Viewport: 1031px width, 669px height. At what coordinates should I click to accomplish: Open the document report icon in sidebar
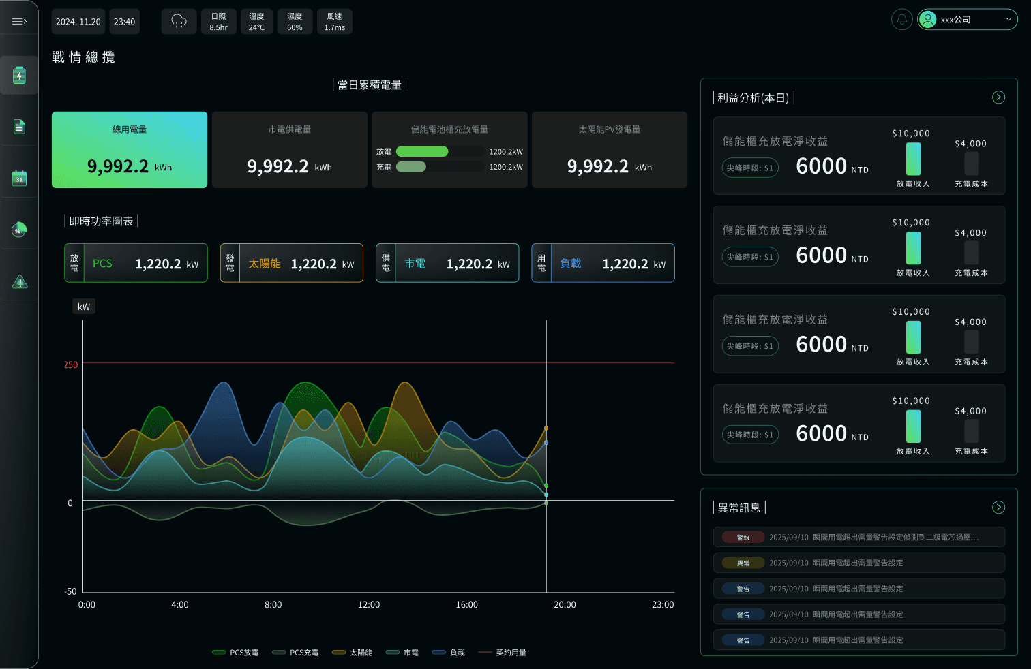coord(18,126)
